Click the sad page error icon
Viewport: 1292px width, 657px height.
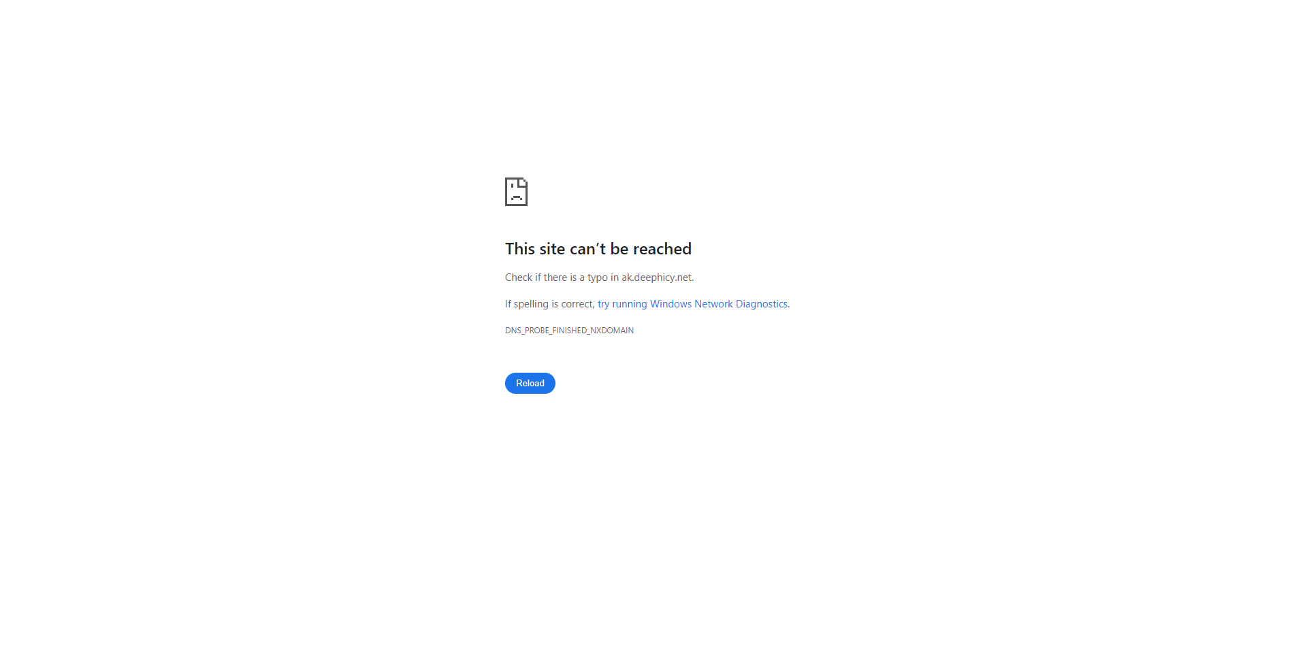point(516,192)
